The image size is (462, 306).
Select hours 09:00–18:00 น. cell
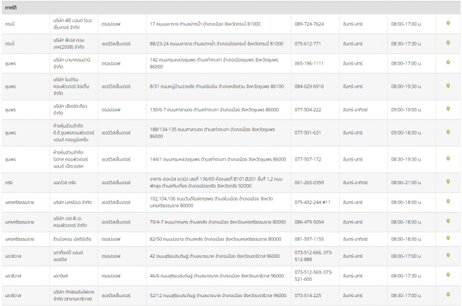click(406, 133)
